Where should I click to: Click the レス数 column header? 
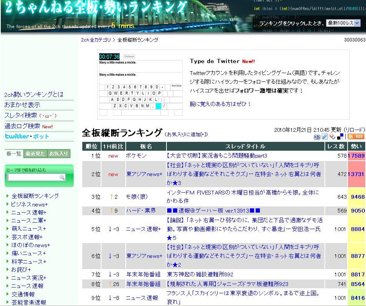(336, 146)
